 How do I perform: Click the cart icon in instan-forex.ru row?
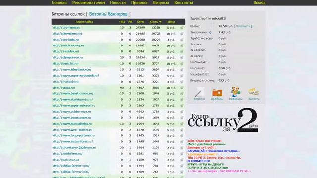click(x=182, y=142)
